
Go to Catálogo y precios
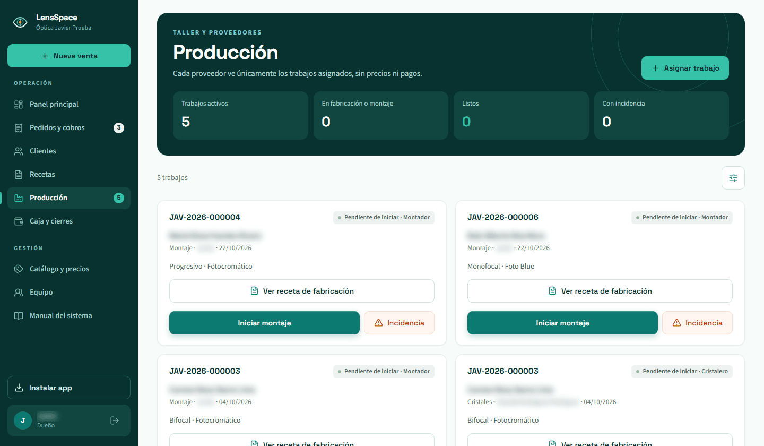69,269
